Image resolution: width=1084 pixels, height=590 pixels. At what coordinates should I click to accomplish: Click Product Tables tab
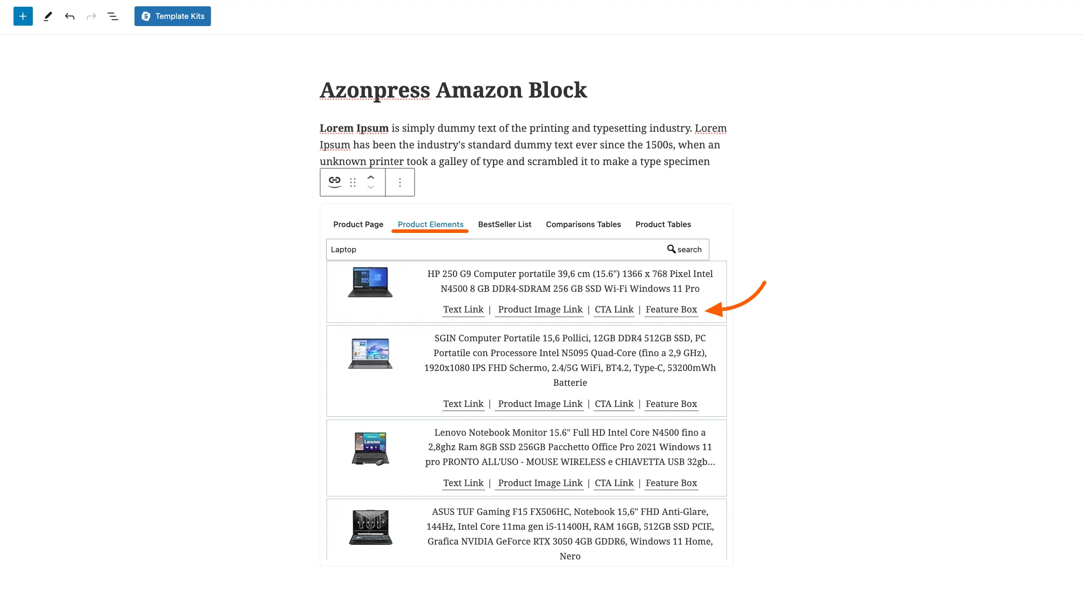click(663, 224)
